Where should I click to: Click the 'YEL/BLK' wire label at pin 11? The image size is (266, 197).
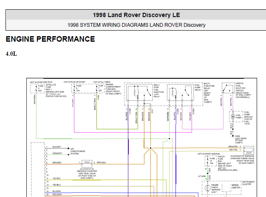tap(57, 178)
